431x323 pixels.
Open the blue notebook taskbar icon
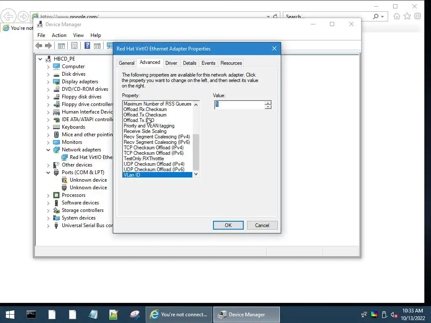(93, 315)
